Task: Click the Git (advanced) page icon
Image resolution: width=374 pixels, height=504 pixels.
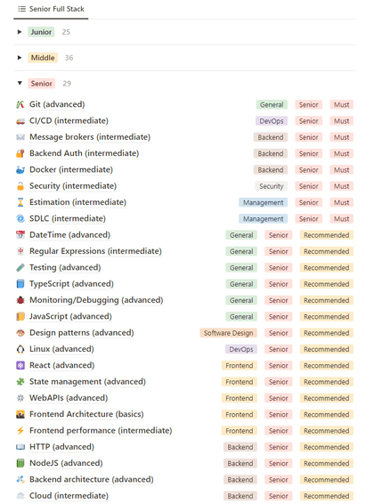Action: (20, 104)
